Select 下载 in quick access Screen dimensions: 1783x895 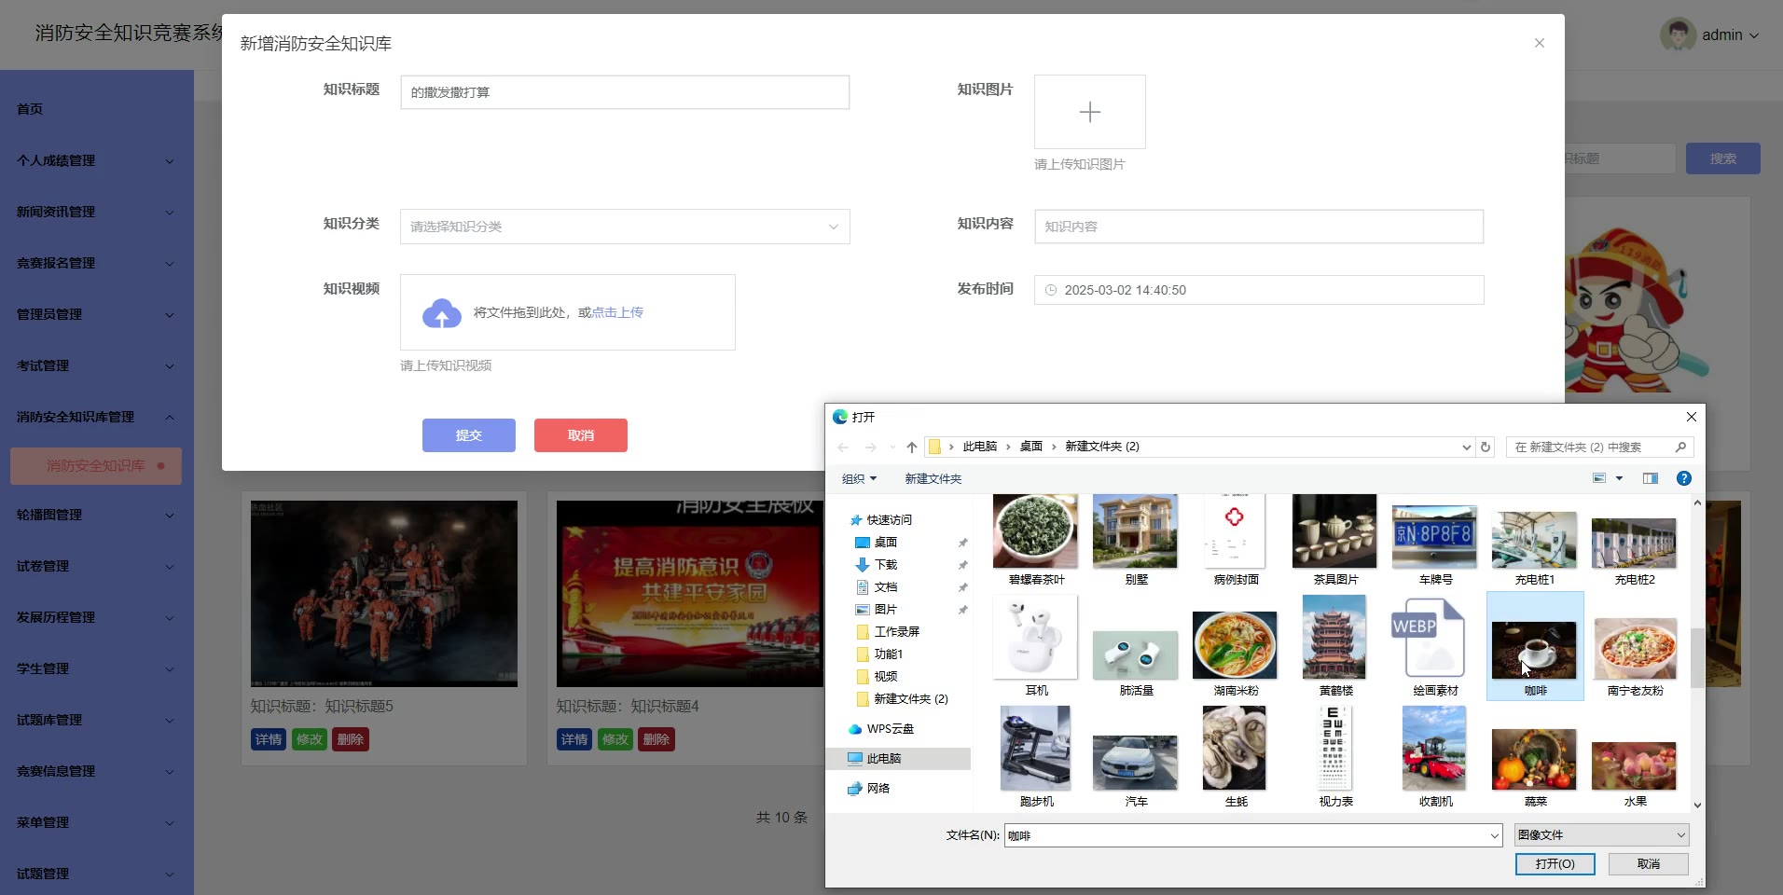885,565
